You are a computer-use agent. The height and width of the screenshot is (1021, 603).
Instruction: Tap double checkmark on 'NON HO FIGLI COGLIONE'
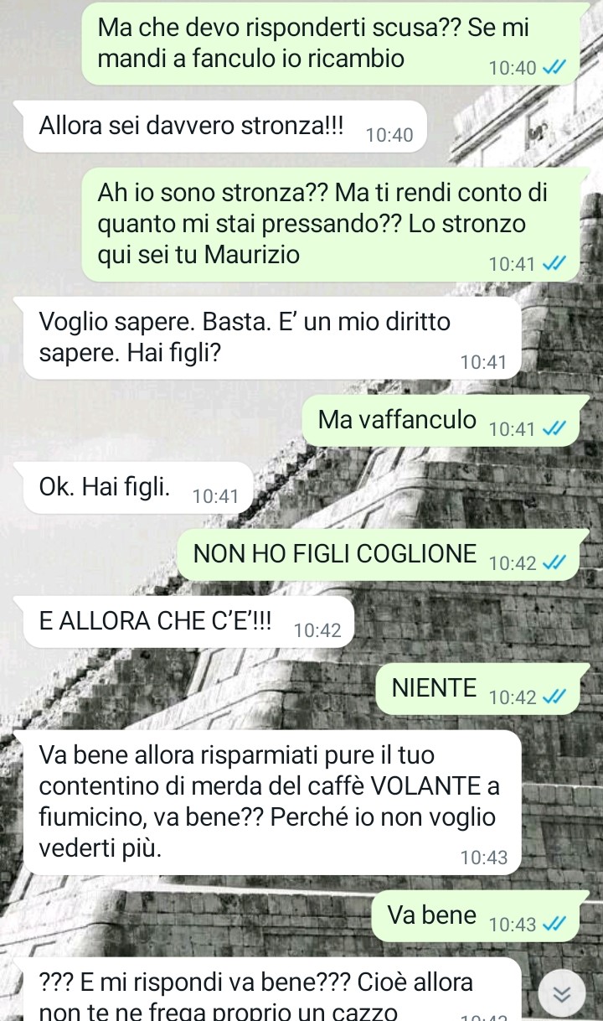554,563
